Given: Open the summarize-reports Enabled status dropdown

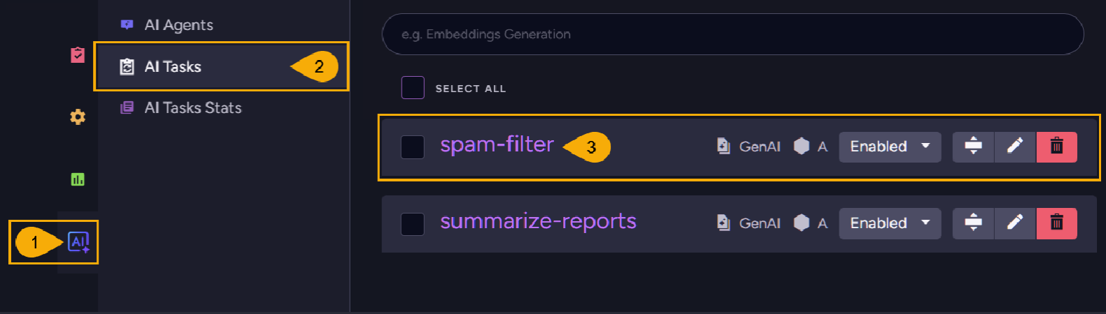Looking at the screenshot, I should (889, 223).
